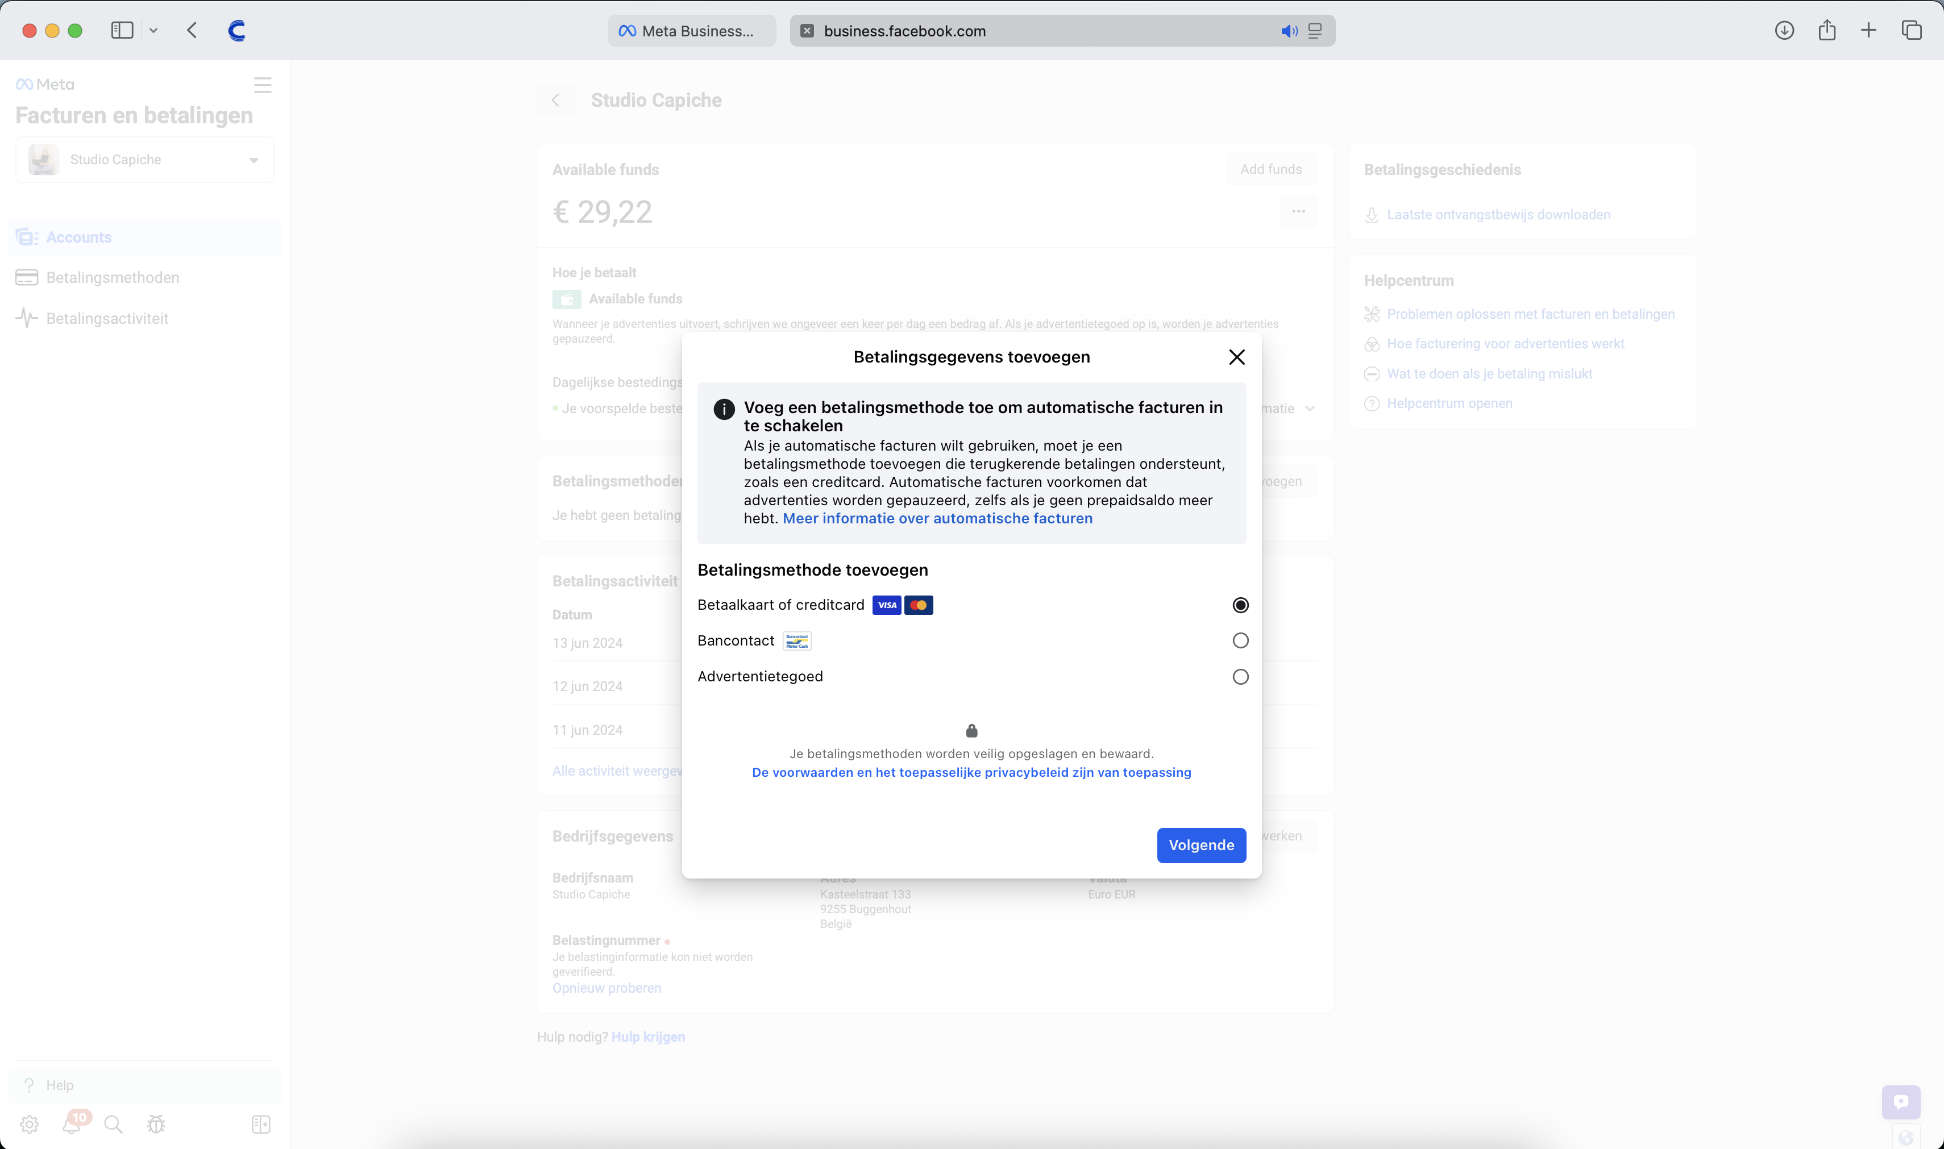Click the search magnifier icon in sidebar
This screenshot has height=1149, width=1944.
tap(113, 1124)
